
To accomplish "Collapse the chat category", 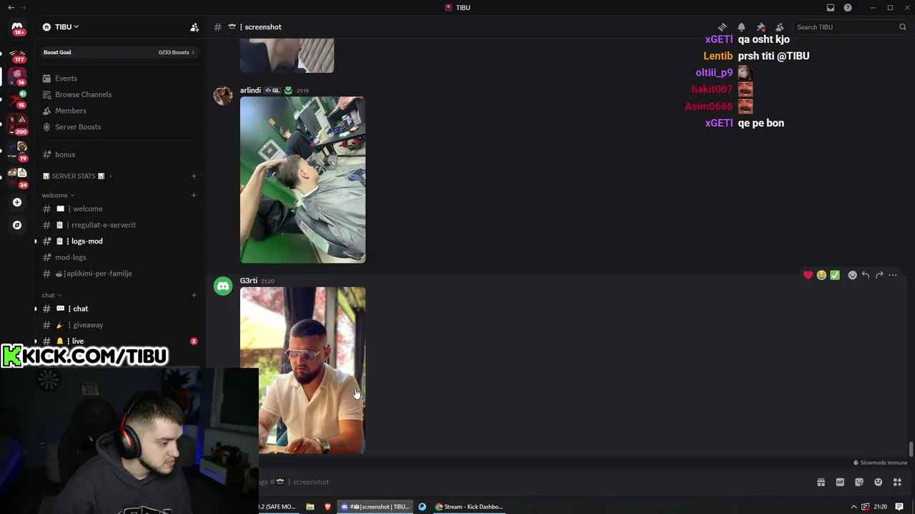I will tap(51, 295).
